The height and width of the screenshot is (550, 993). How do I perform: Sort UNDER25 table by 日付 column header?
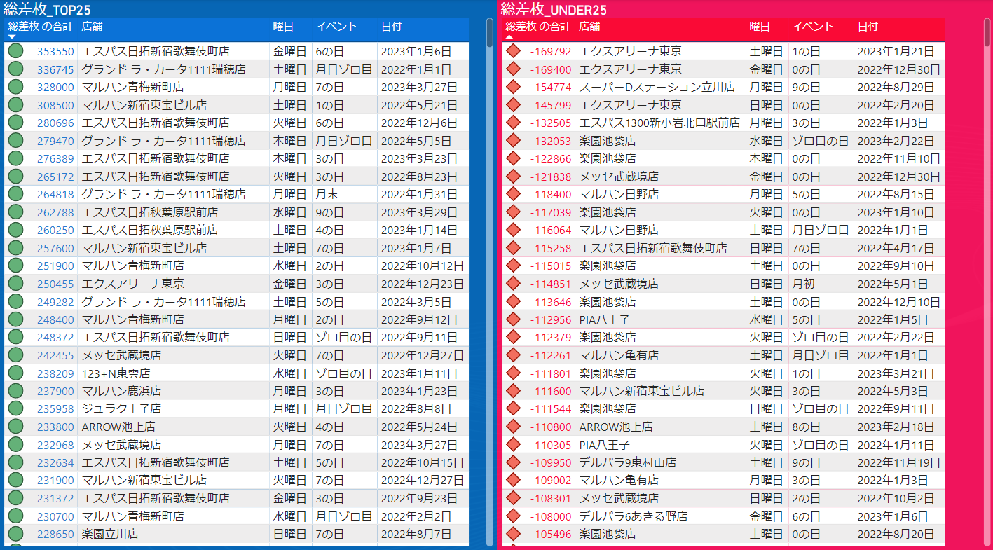click(868, 27)
